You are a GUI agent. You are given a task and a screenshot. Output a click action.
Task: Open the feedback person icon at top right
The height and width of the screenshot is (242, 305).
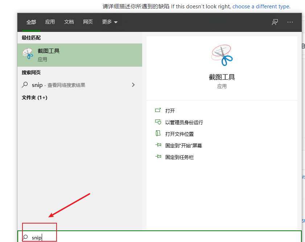click(275, 22)
